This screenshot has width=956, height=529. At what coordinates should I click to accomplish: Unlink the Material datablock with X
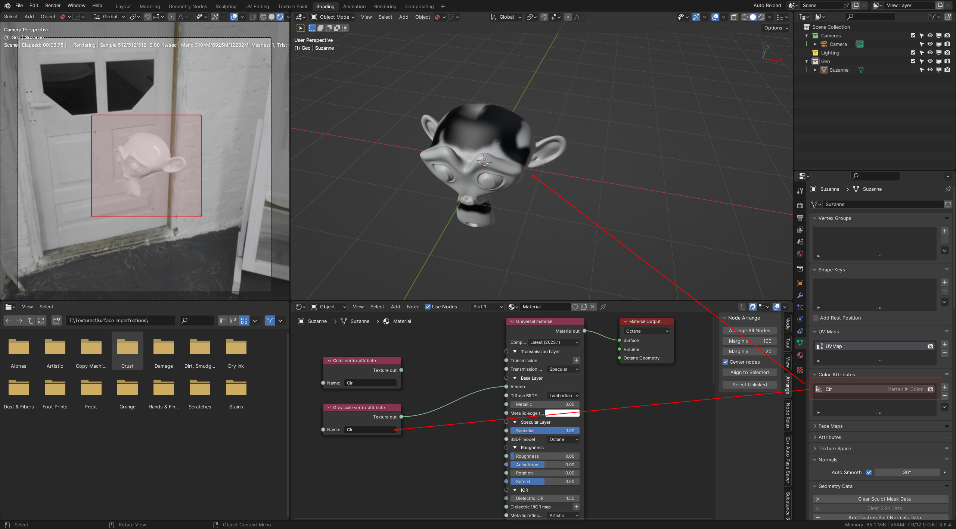593,306
